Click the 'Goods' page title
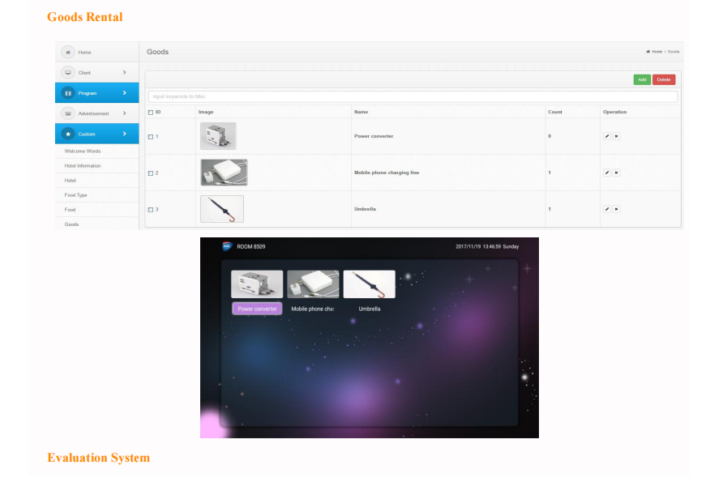The image size is (710, 482). tap(157, 52)
